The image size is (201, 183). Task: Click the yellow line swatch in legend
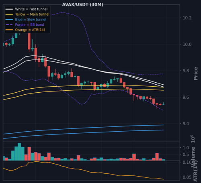[x=9, y=14]
